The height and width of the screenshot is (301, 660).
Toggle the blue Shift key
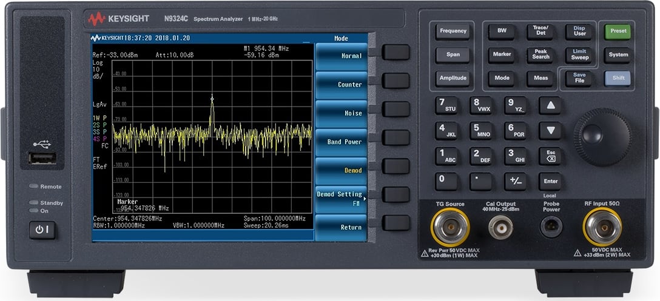(x=618, y=79)
